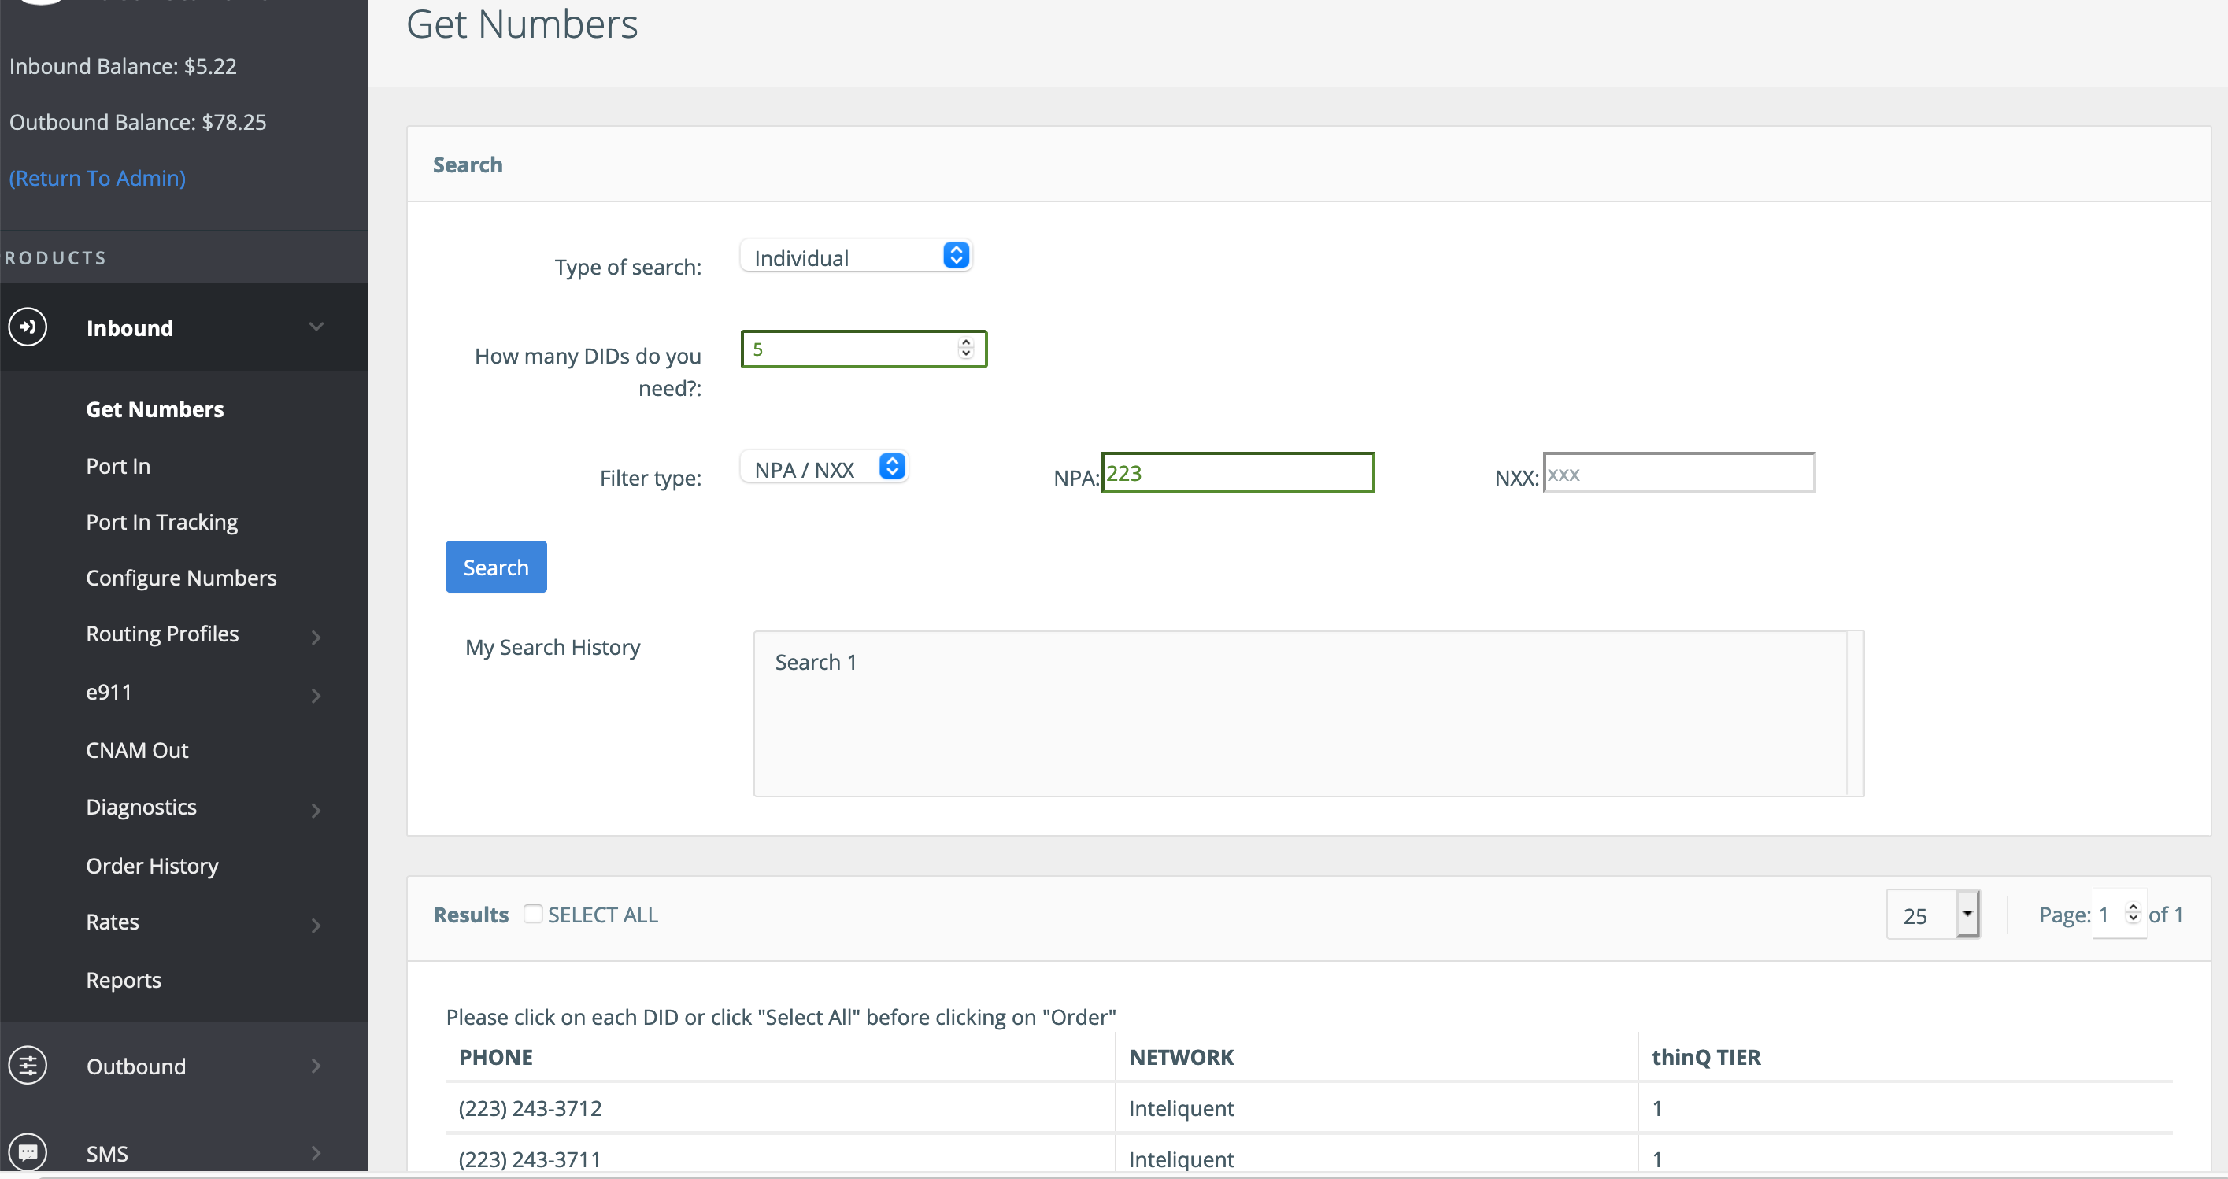Collapse the Inbound menu chevron
This screenshot has width=2228, height=1179.
click(x=316, y=327)
